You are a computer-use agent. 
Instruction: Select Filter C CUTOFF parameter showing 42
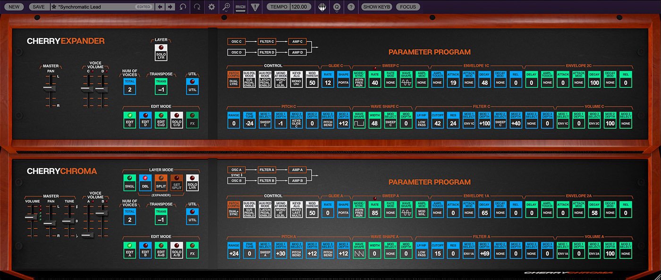coord(437,119)
